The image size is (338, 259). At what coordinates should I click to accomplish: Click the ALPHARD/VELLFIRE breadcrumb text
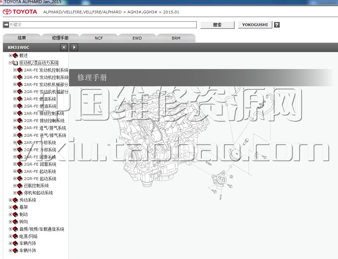(x=82, y=12)
